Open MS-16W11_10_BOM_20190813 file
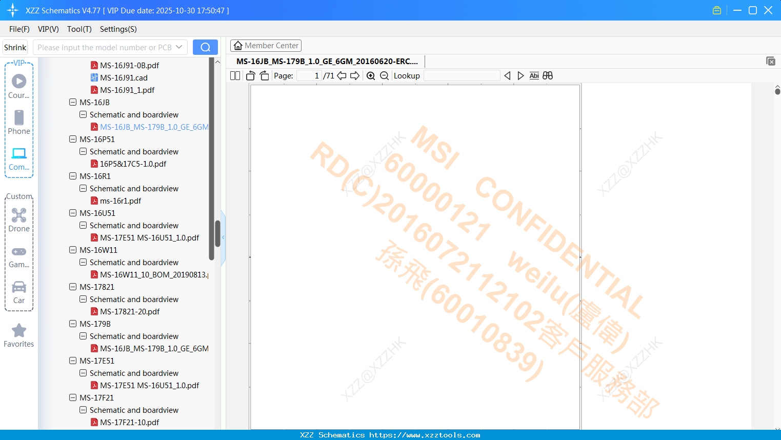The height and width of the screenshot is (440, 781). click(150, 275)
